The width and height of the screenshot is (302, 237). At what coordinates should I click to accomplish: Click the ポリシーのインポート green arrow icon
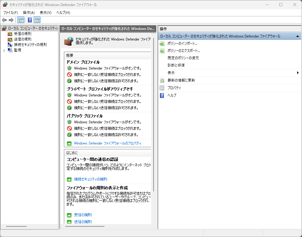162,44
